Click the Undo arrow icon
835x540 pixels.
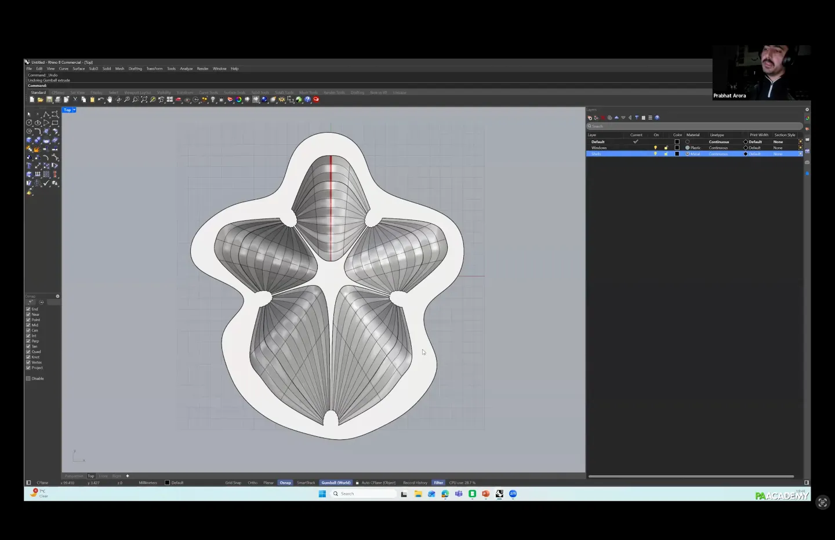101,100
